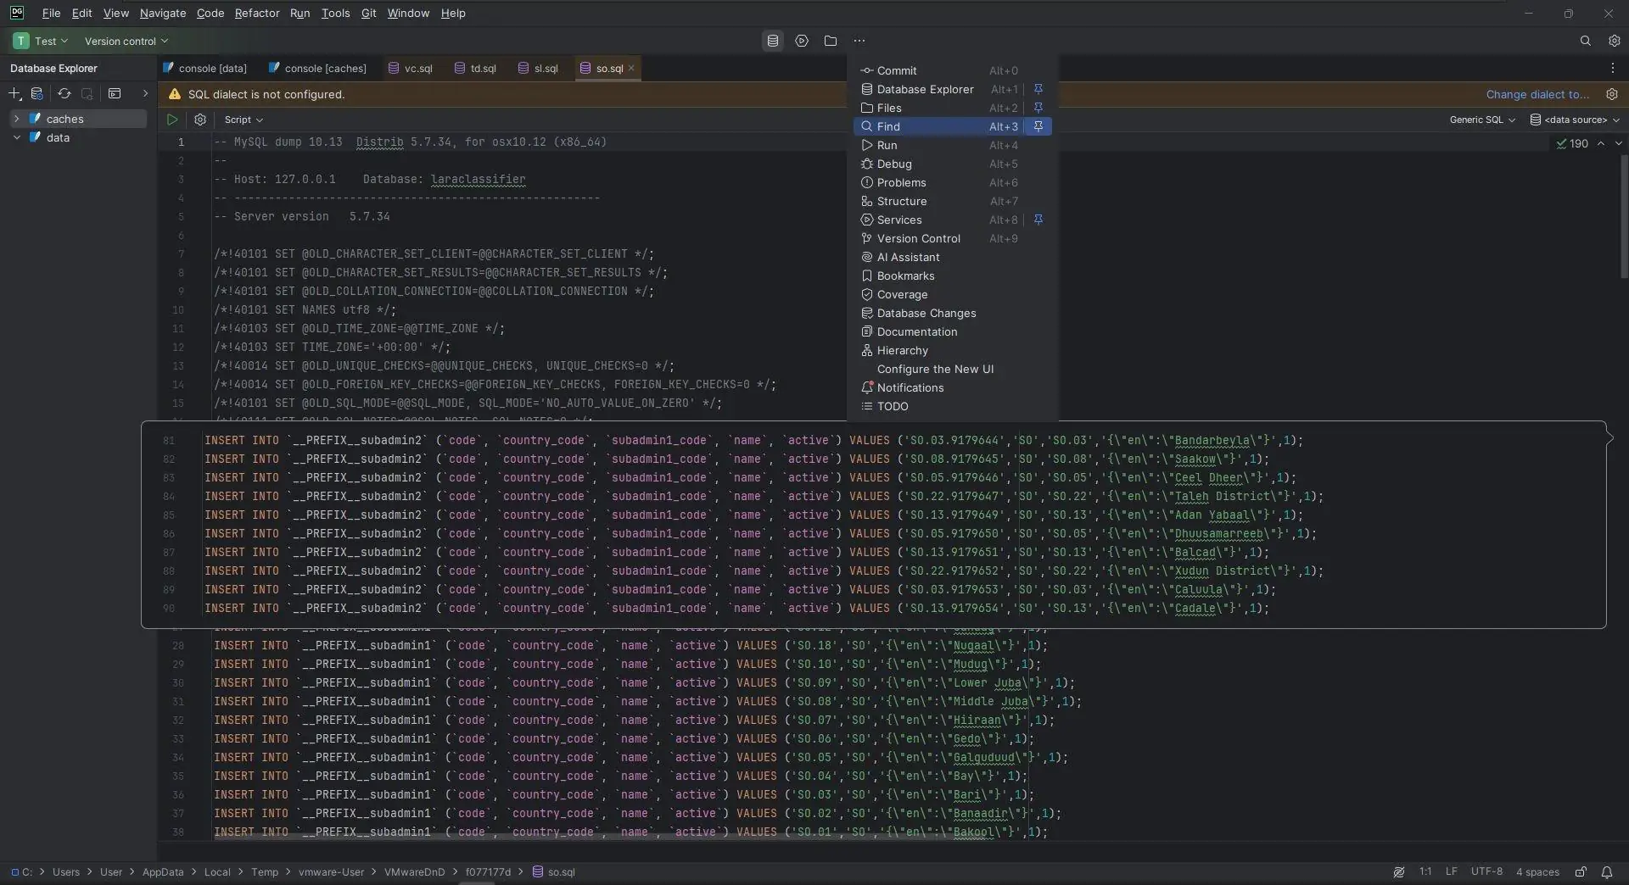This screenshot has height=885, width=1629.
Task: Toggle the pin next to Find
Action: point(1038,126)
